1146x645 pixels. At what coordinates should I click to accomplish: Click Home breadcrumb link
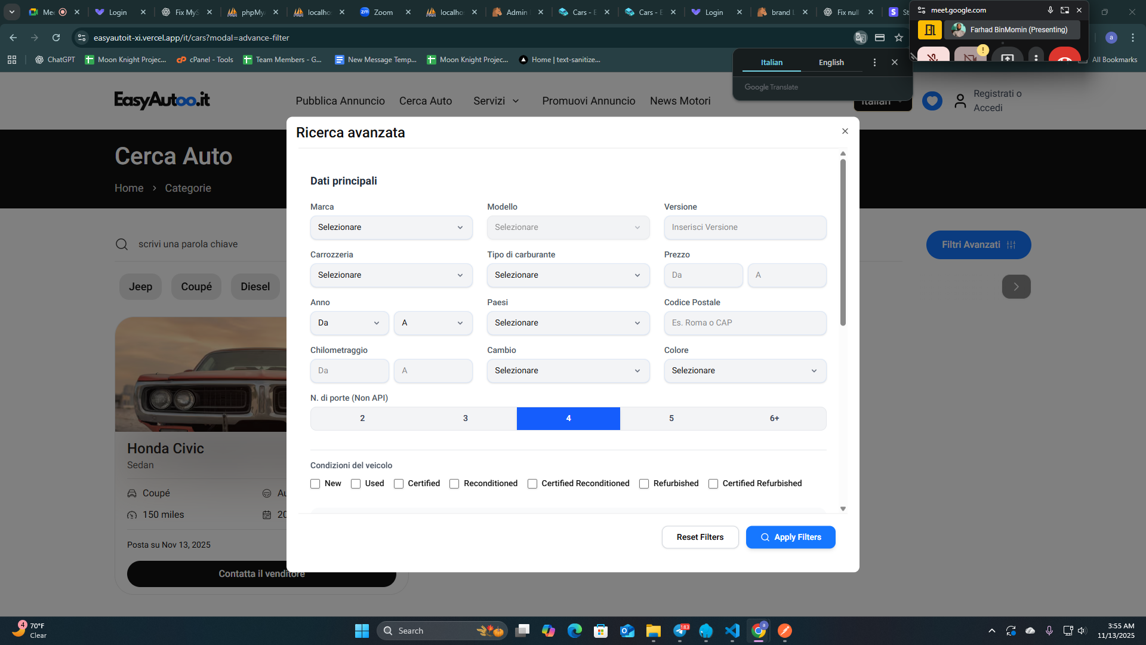point(129,188)
